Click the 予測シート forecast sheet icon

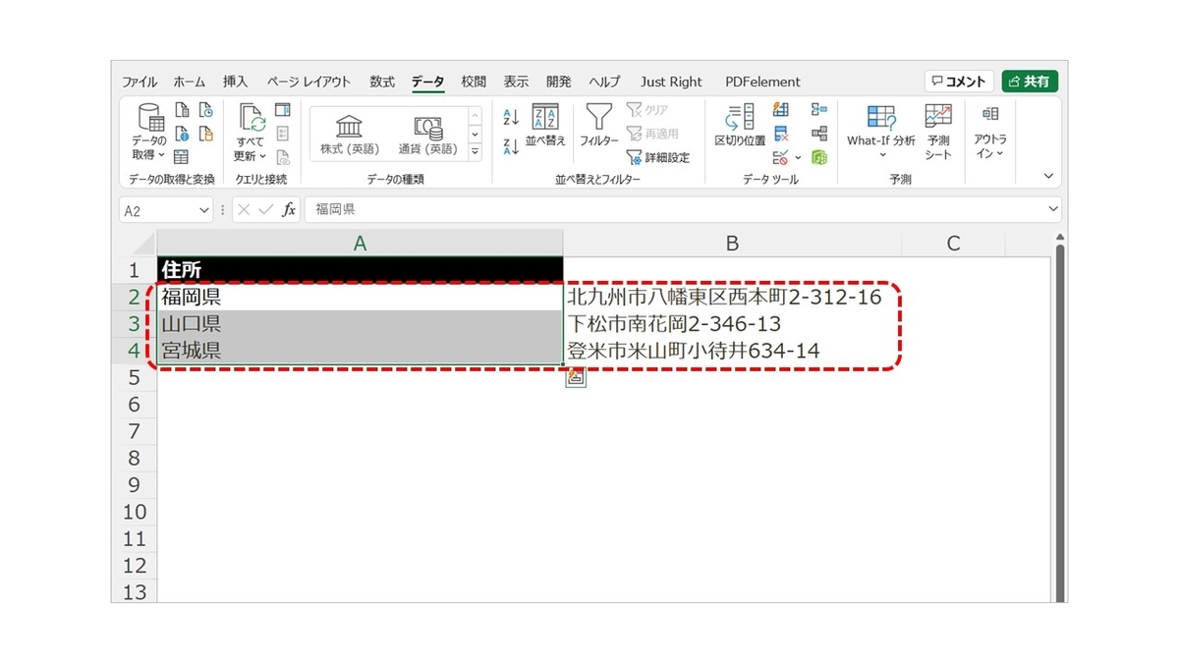pyautogui.click(x=938, y=133)
